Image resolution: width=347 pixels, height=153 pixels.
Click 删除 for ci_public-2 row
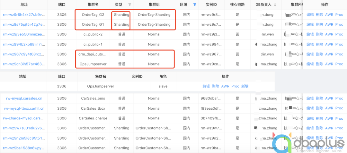click(319, 34)
